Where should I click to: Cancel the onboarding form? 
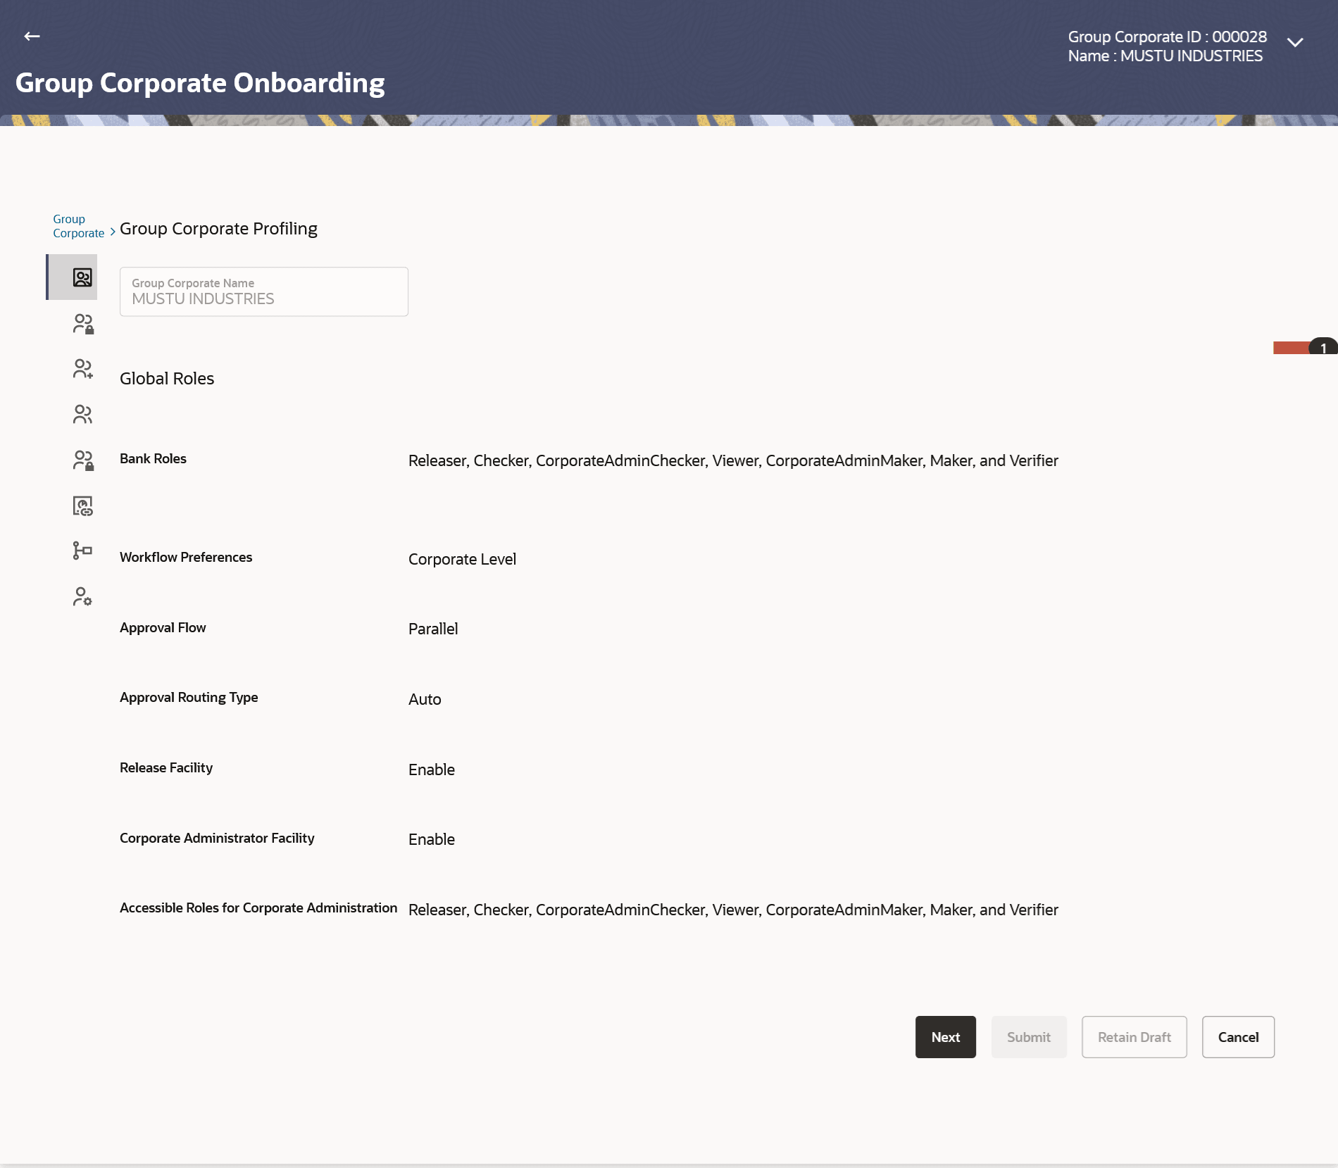1238,1037
